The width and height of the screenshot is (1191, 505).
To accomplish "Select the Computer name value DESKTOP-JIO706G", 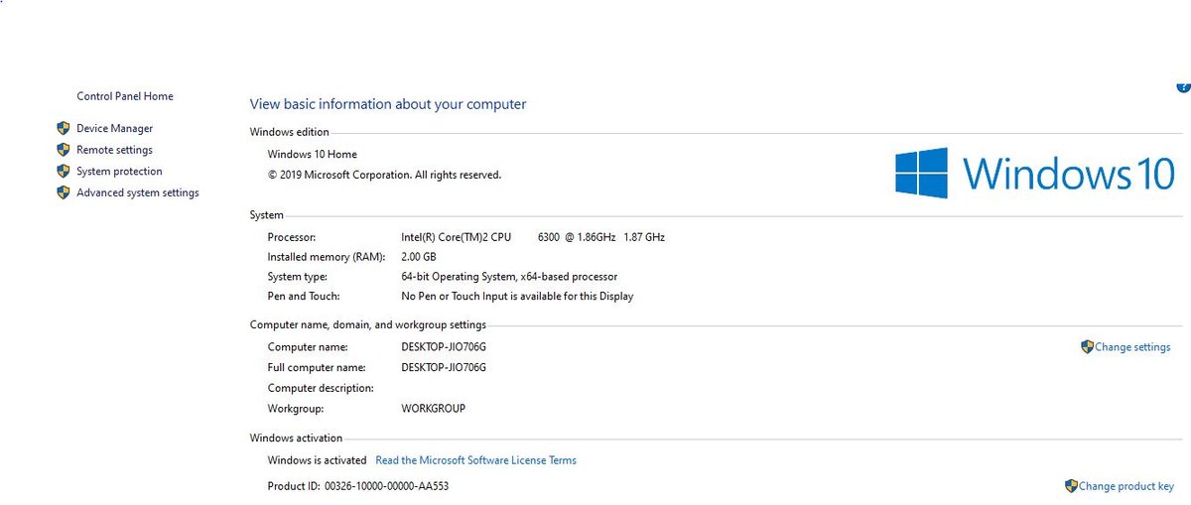I will (444, 347).
